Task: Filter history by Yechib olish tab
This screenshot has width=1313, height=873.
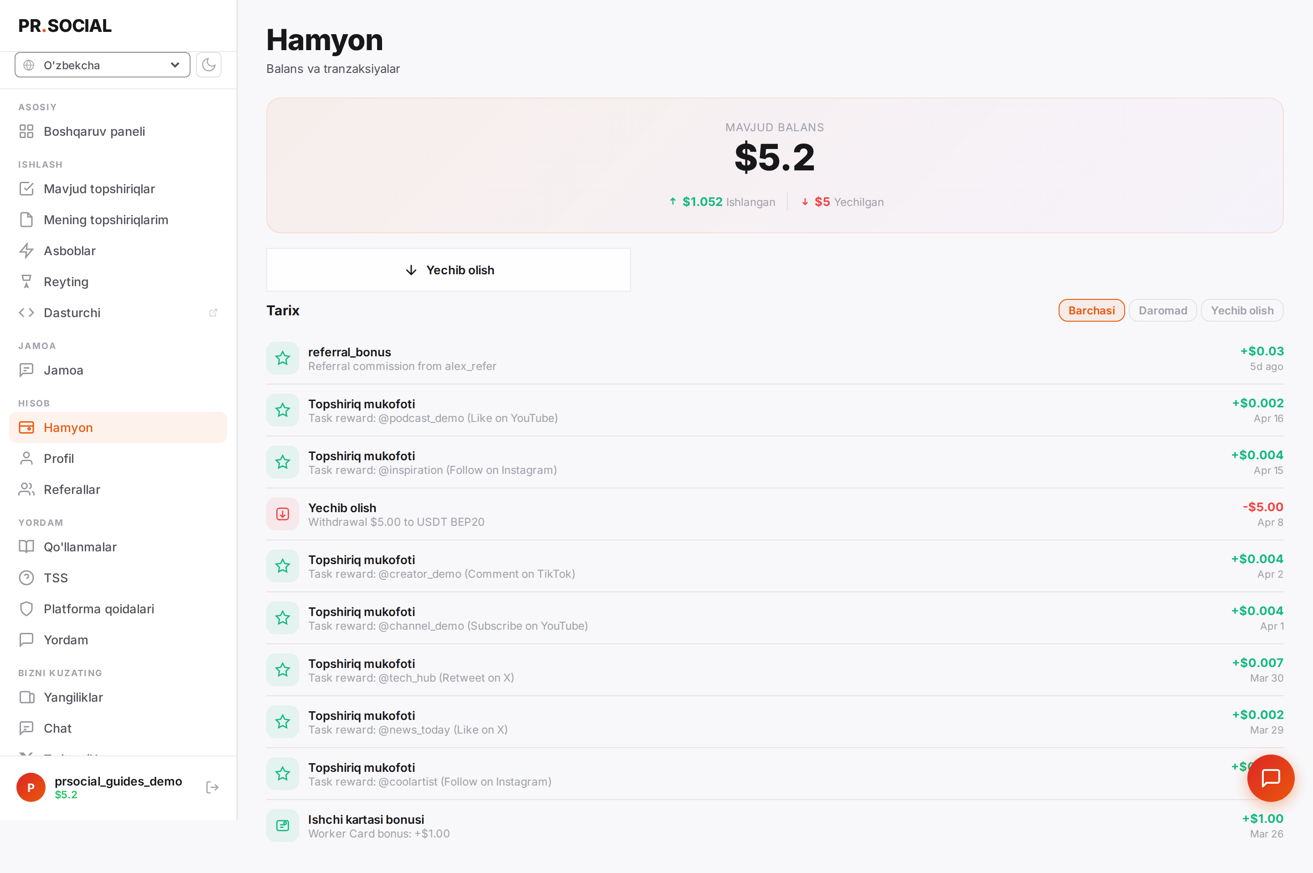Action: (1242, 311)
